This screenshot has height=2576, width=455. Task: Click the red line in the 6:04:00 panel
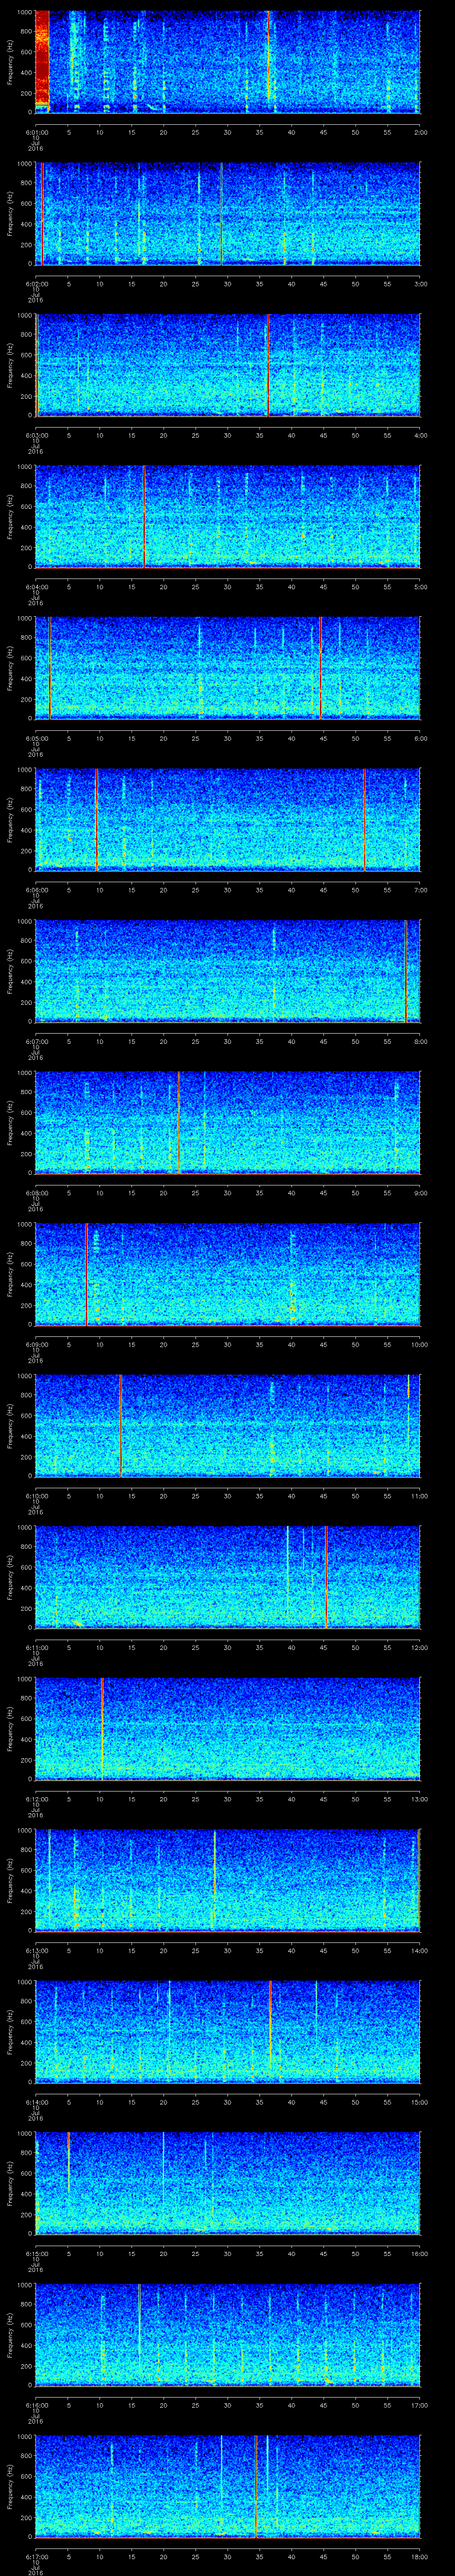[x=144, y=516]
